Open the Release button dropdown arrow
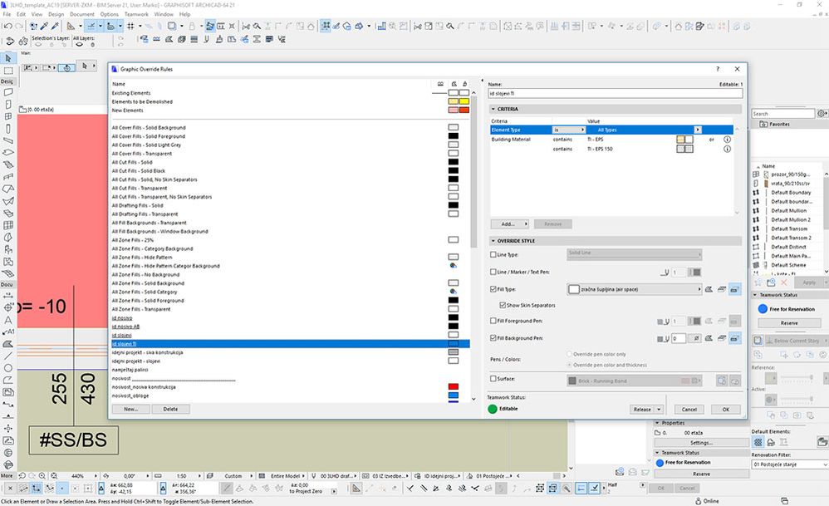The image size is (829, 506). [x=659, y=410]
